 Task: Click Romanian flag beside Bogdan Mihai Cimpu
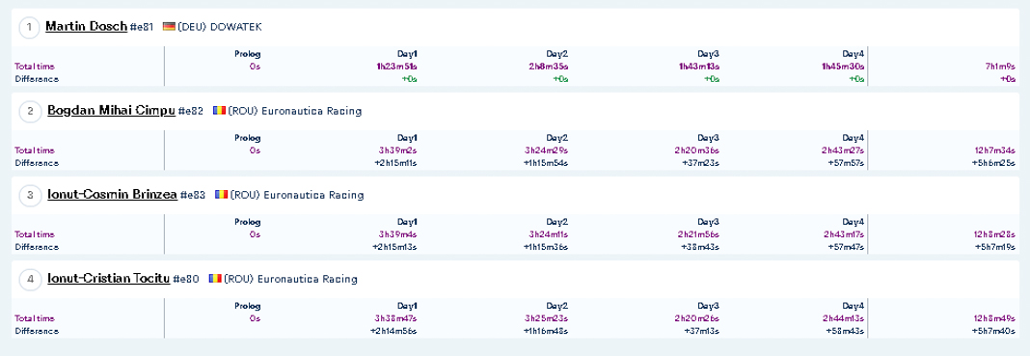pyautogui.click(x=219, y=111)
